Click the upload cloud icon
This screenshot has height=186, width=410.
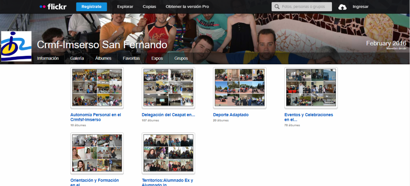coord(342,7)
